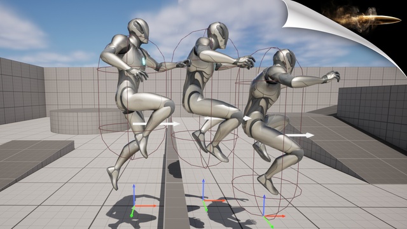Click the red X-axis arrow of the right gizmo
Image resolution: width=407 pixels, height=229 pixels.
point(275,216)
